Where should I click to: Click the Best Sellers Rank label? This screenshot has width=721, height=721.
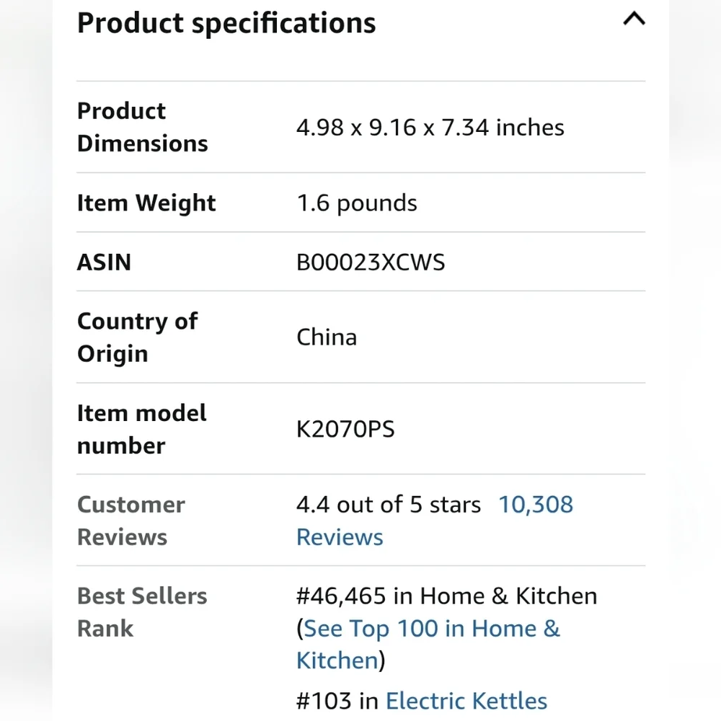(142, 612)
